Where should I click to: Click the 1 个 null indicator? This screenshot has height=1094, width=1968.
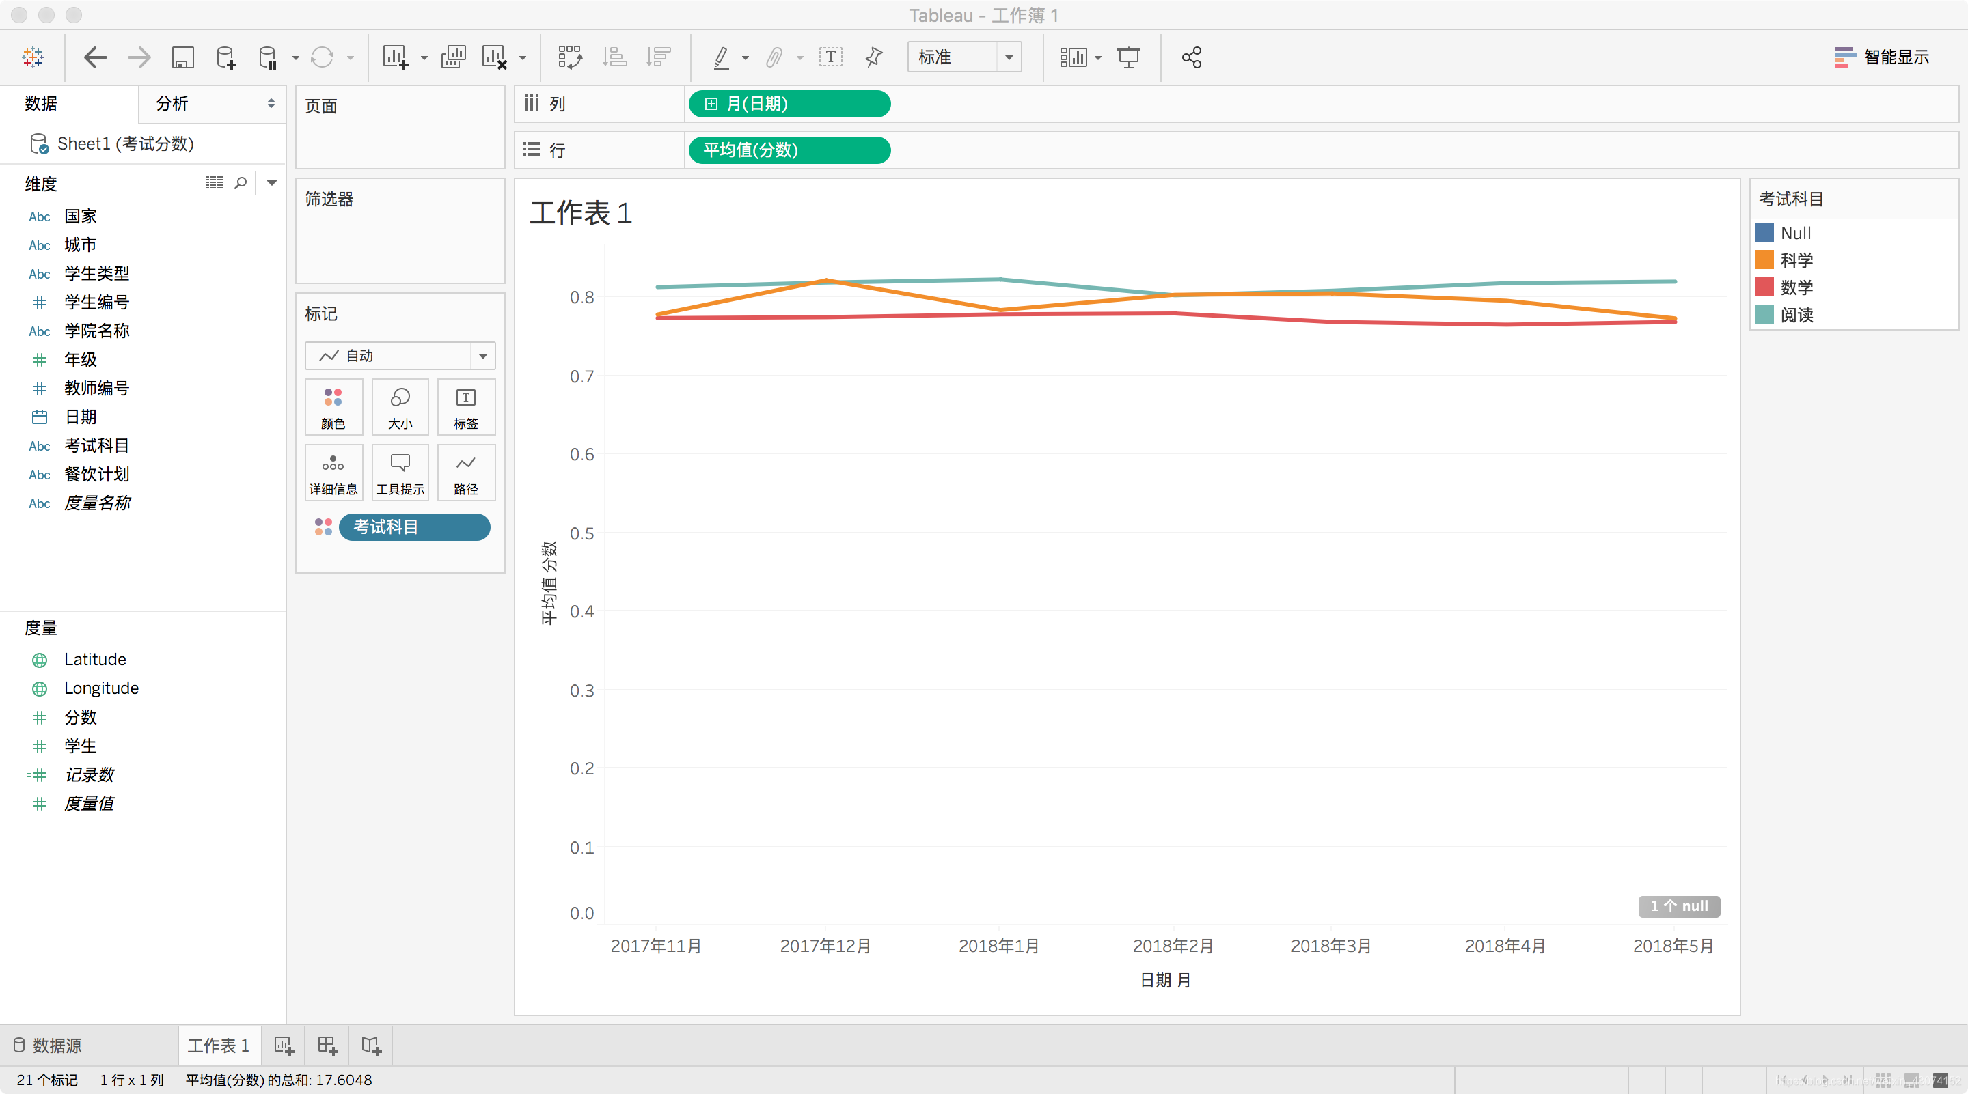click(1678, 906)
